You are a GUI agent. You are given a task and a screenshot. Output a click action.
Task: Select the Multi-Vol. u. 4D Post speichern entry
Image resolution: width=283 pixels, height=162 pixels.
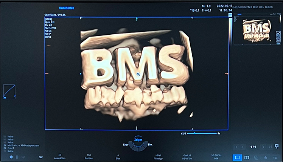(x=23, y=145)
